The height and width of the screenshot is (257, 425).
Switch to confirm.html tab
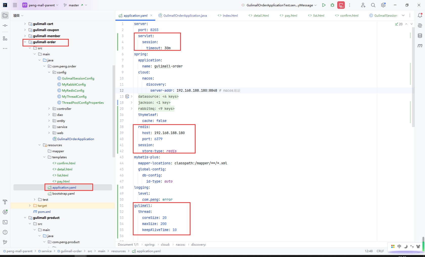[347, 15]
